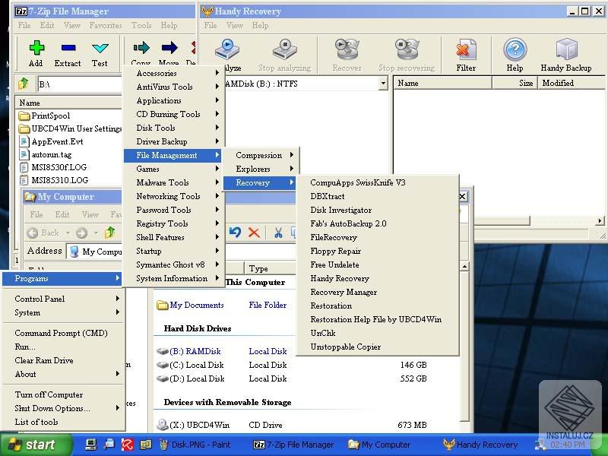Open the Tools menu in 7-Zip

(x=141, y=25)
